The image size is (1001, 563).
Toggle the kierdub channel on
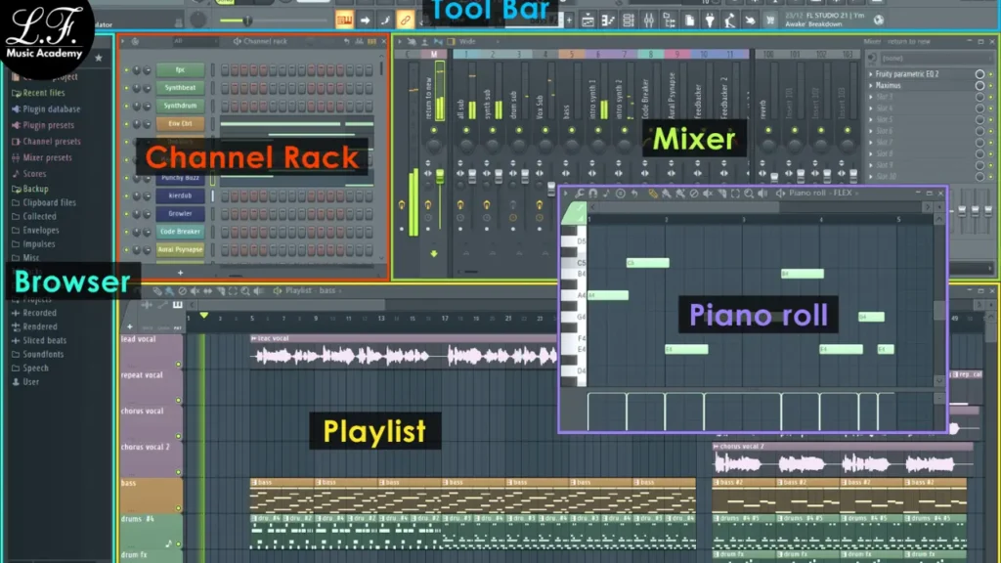pyautogui.click(x=126, y=195)
